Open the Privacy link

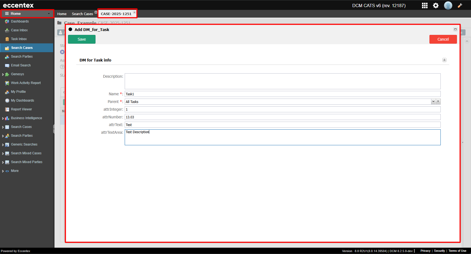coord(425,251)
